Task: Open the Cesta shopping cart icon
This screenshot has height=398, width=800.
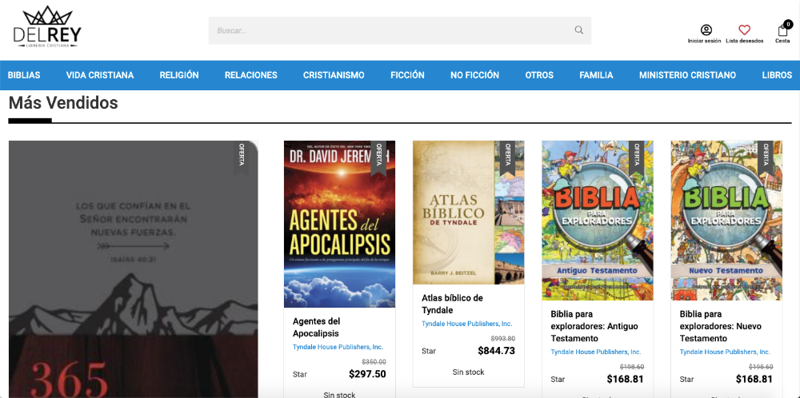Action: (782, 31)
